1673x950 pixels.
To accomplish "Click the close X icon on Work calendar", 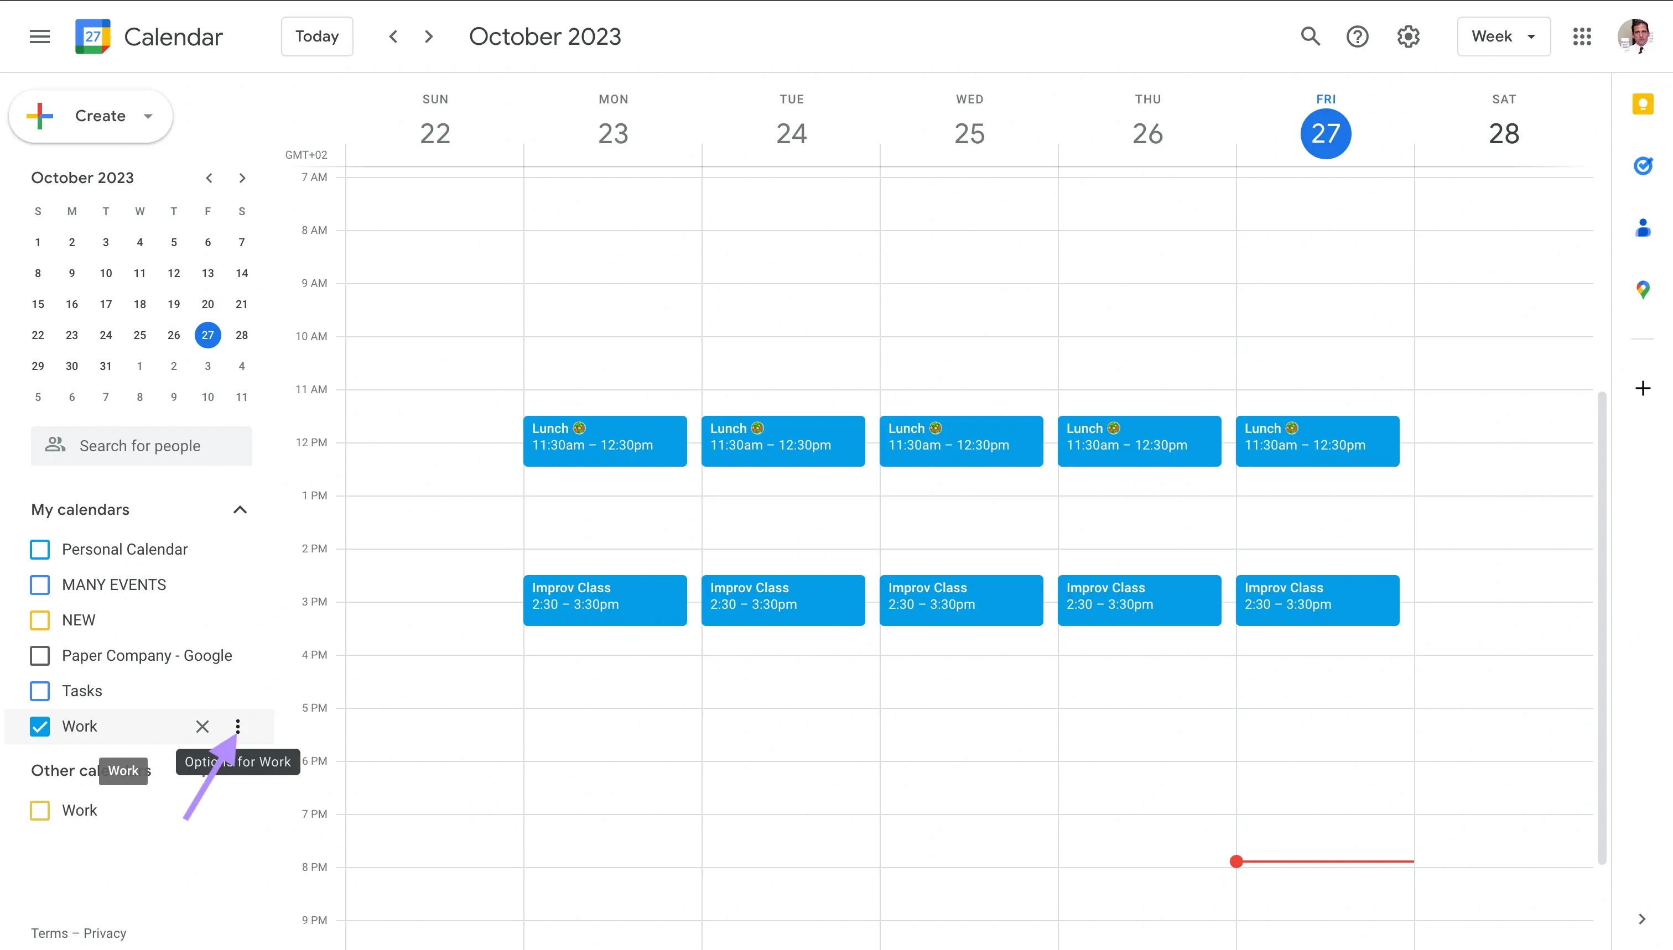I will pyautogui.click(x=202, y=726).
